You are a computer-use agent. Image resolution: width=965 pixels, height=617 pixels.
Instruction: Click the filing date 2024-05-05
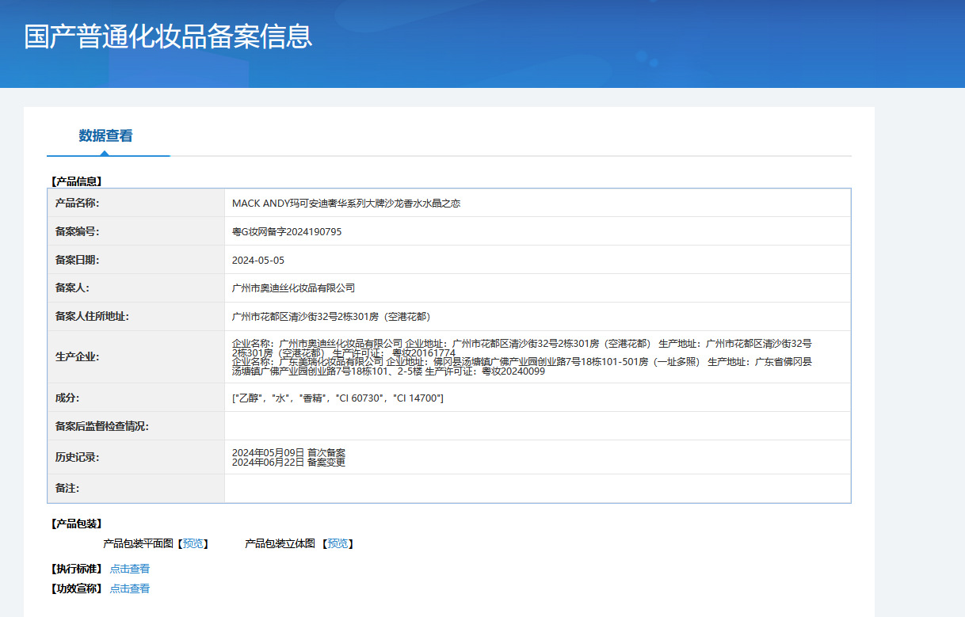coord(257,260)
